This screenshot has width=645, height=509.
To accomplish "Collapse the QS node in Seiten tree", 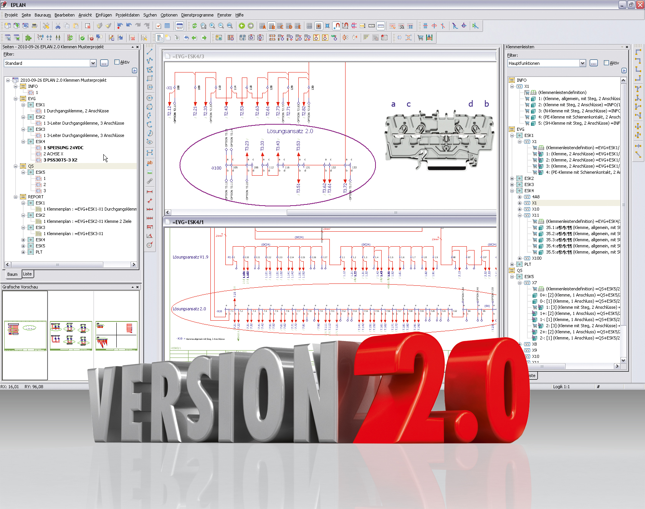I will 15,166.
